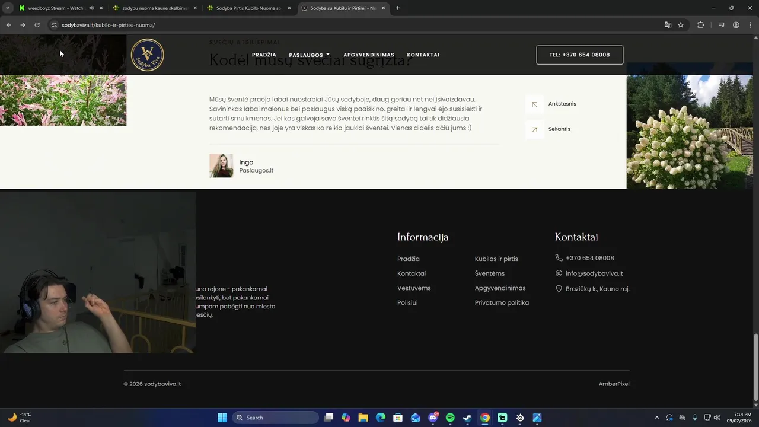Click the Sekantis arrow icon
The image size is (759, 427).
(534, 129)
